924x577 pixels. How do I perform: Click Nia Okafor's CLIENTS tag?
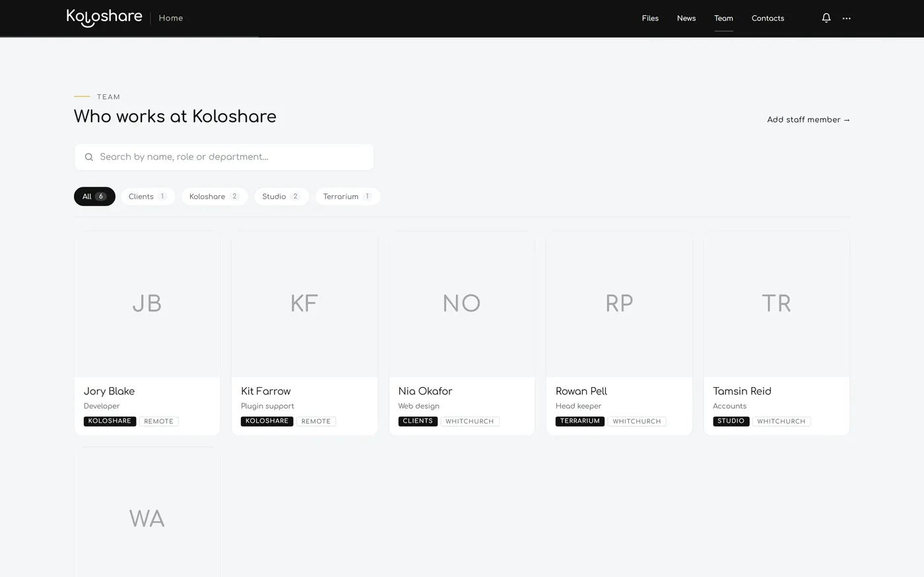point(418,421)
